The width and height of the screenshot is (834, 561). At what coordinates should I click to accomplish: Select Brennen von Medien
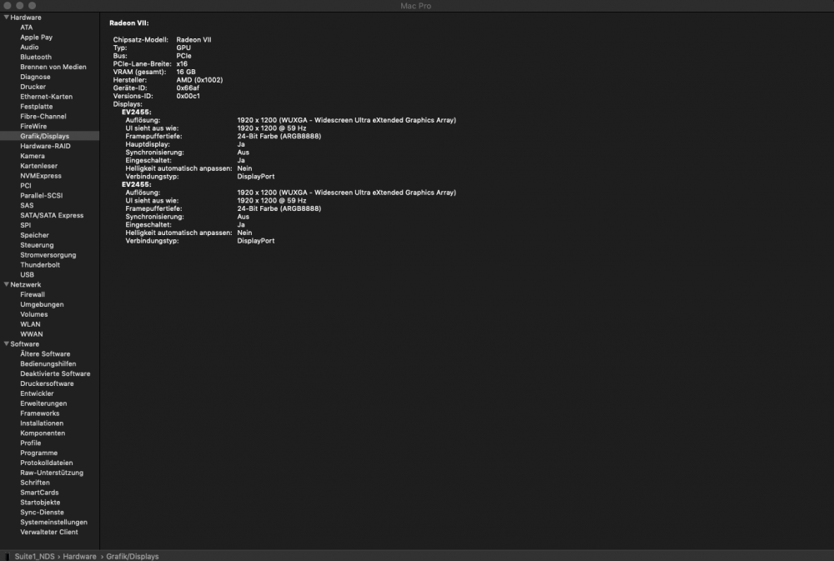(53, 67)
